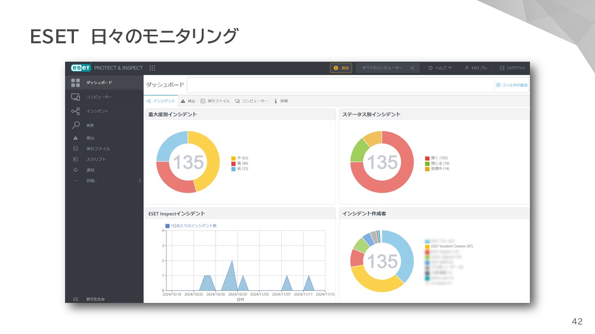Click the terminal icon beside 実行ファイル in sidebar
Screen dimensions: 595x334
click(x=75, y=149)
